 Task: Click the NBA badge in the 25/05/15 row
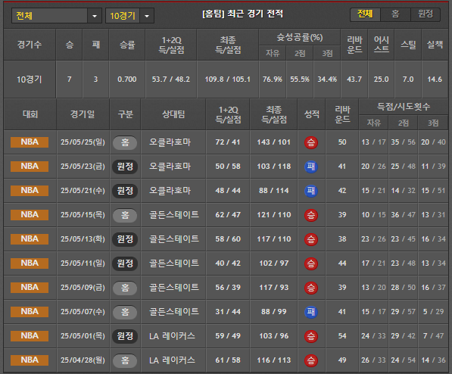(30, 215)
